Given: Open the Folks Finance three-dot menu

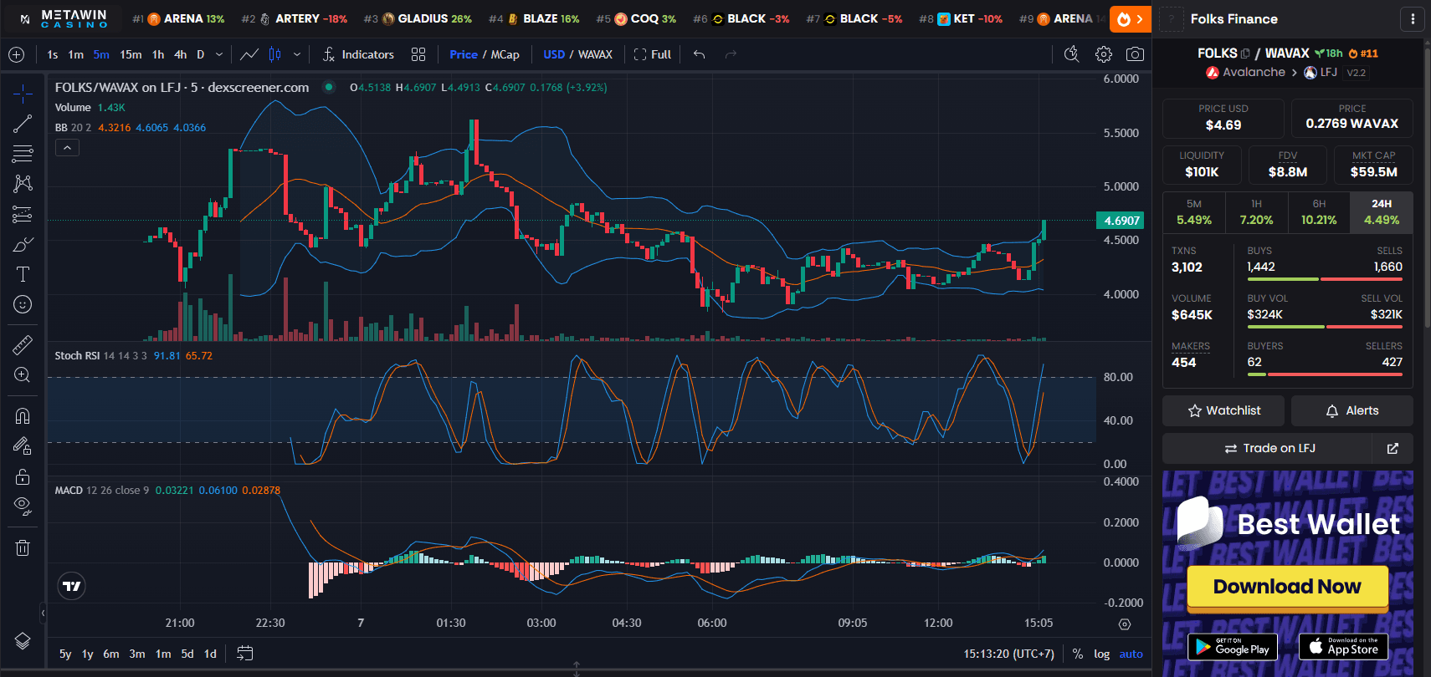Looking at the screenshot, I should coord(1413,18).
